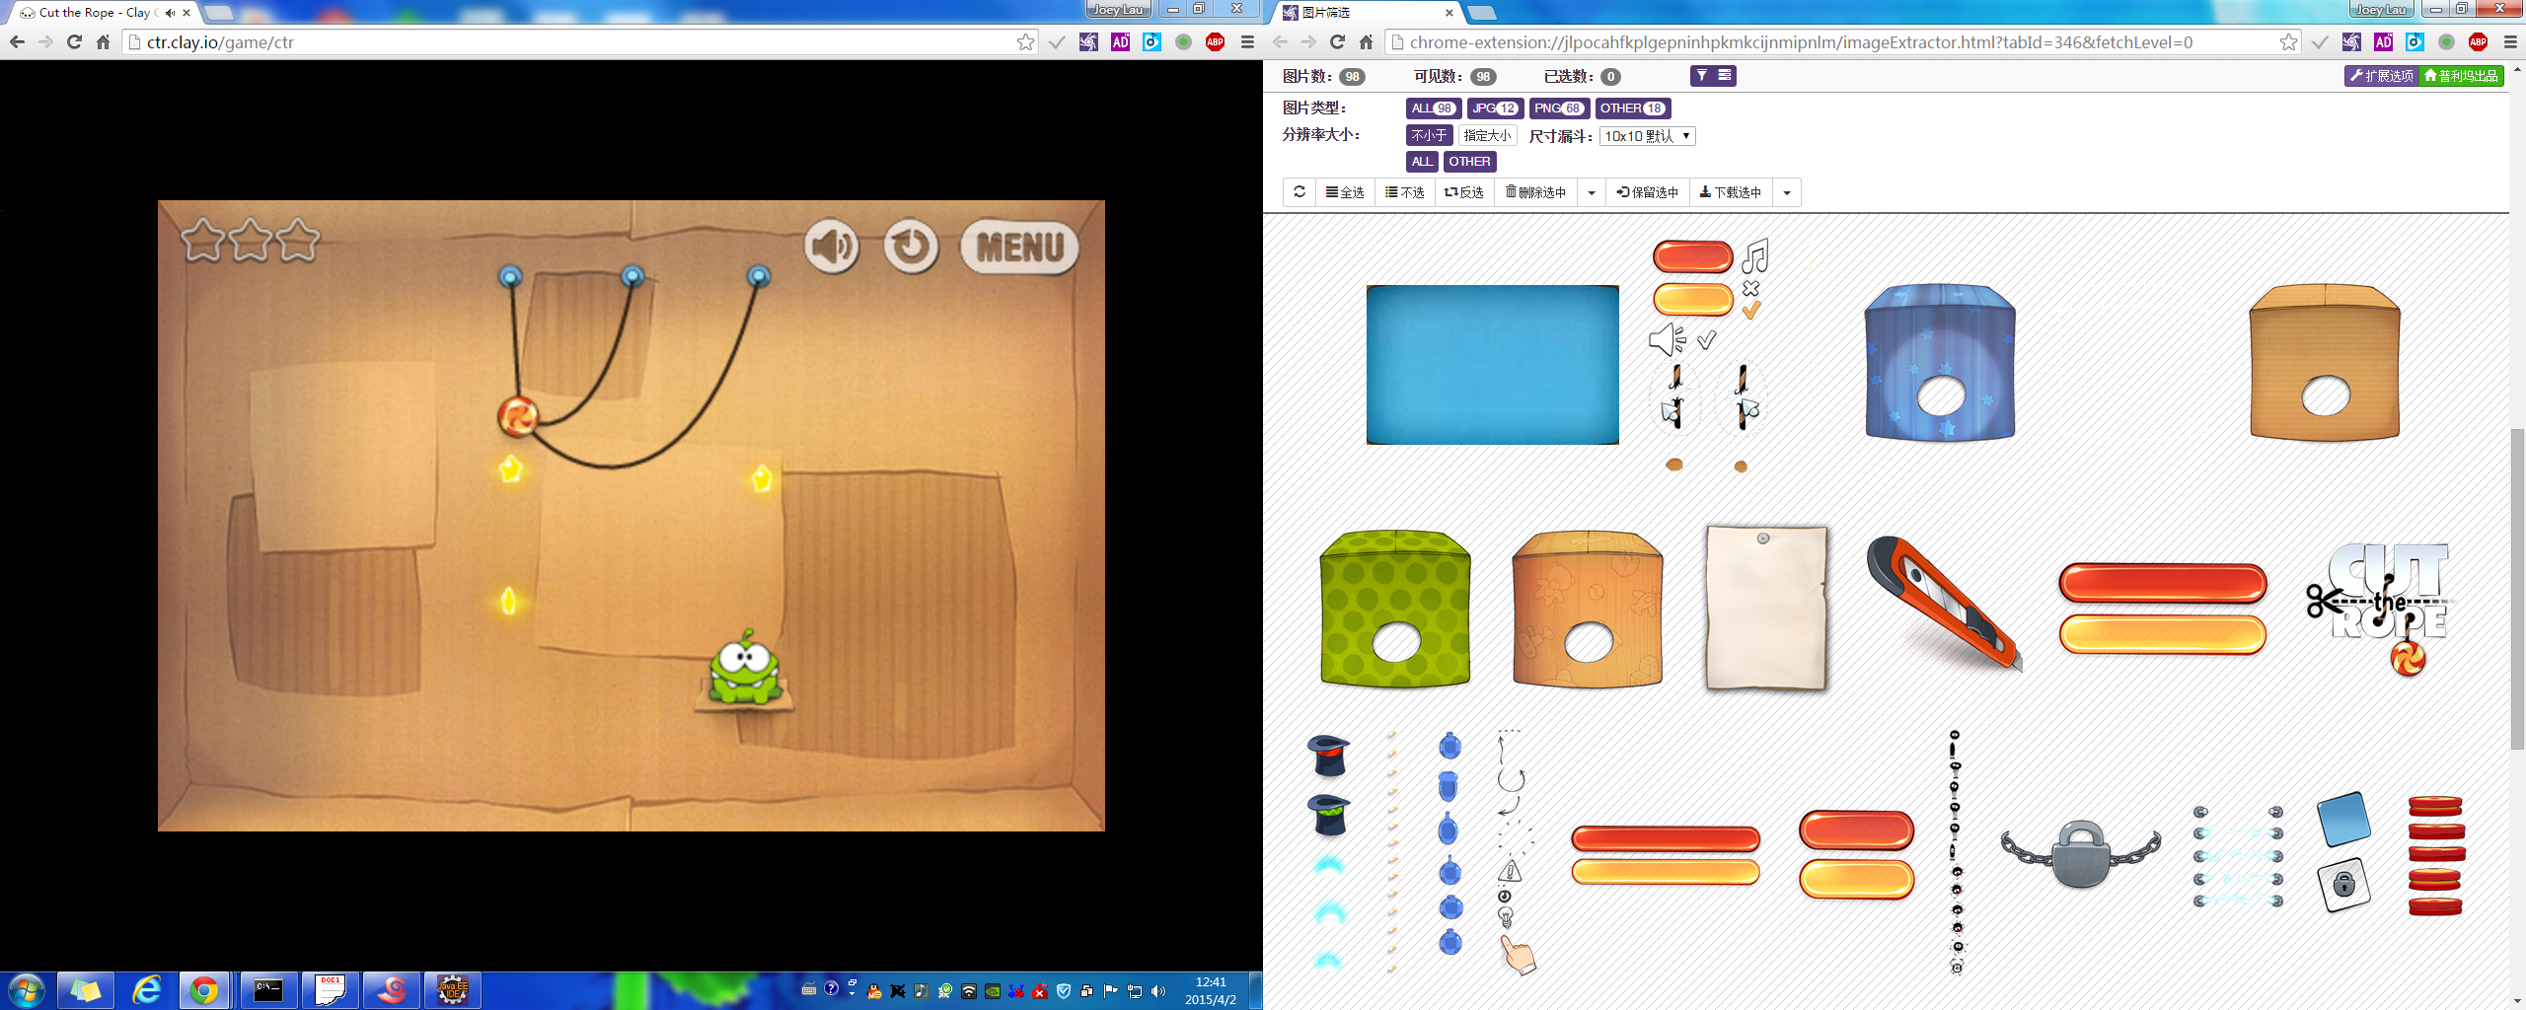Open a new tab beside Cut the Rope
The width and height of the screenshot is (2526, 1010).
coord(218,13)
